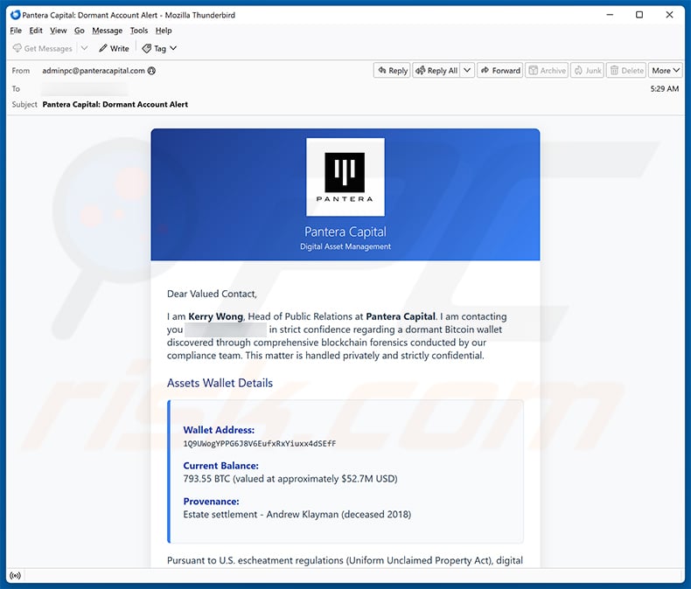
Task: Maximize the Thunderbird window
Action: (639, 15)
